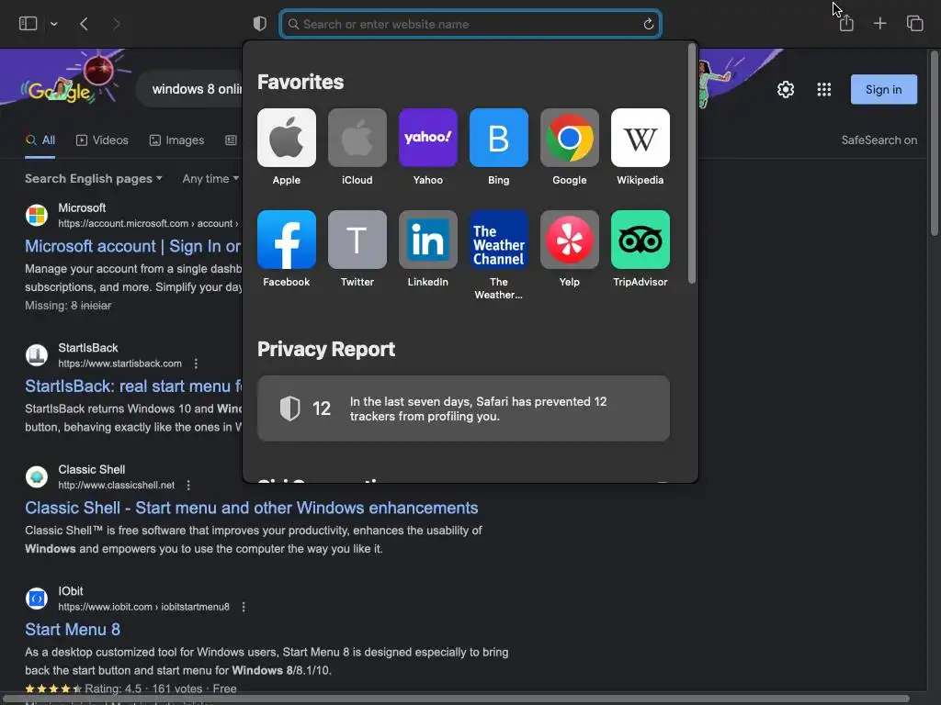This screenshot has width=941, height=705.
Task: Toggle the Safari sidebar button
Action: coord(28,23)
